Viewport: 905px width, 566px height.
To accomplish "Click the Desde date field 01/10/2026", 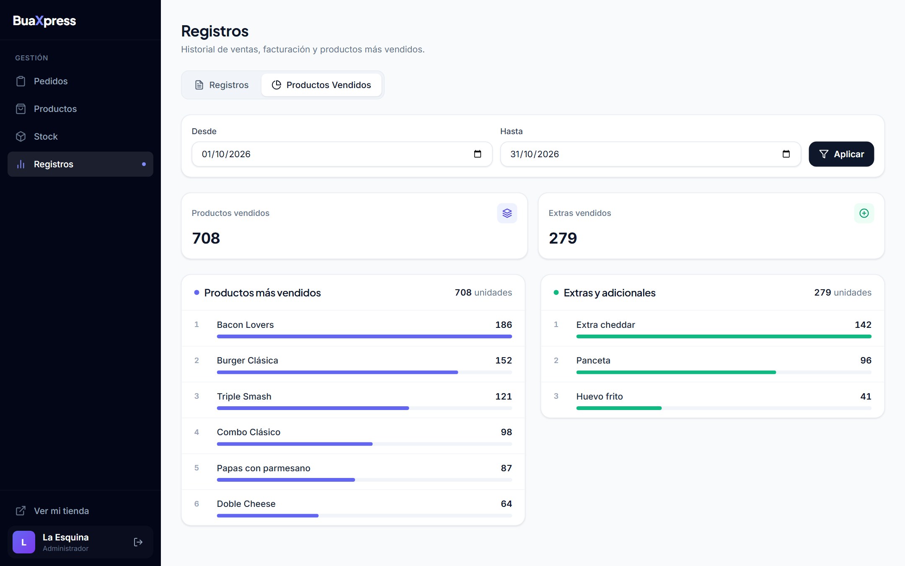I will click(x=342, y=154).
